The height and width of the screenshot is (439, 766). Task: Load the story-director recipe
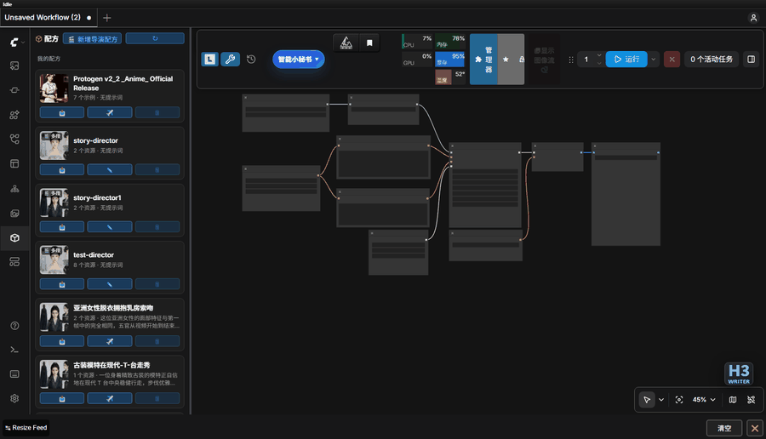click(62, 170)
